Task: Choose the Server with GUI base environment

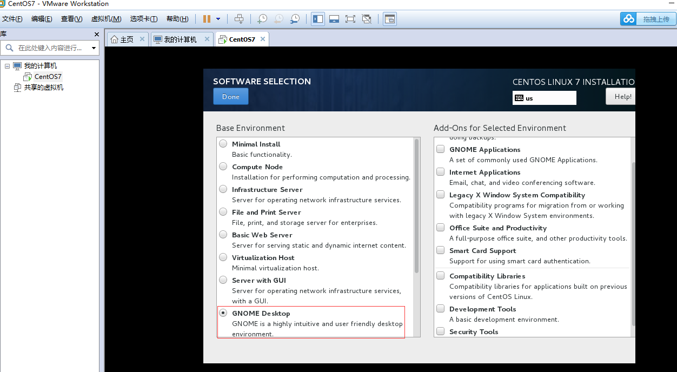Action: [223, 280]
